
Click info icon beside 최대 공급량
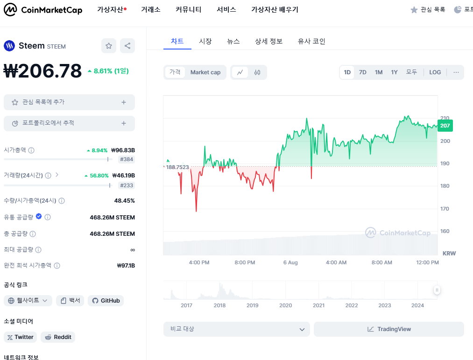(38, 249)
